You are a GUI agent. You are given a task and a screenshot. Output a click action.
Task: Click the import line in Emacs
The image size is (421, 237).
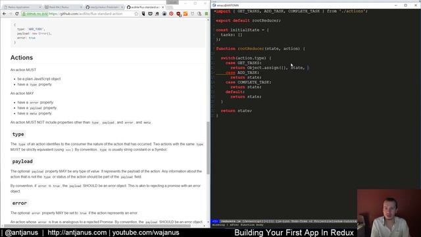[292, 11]
